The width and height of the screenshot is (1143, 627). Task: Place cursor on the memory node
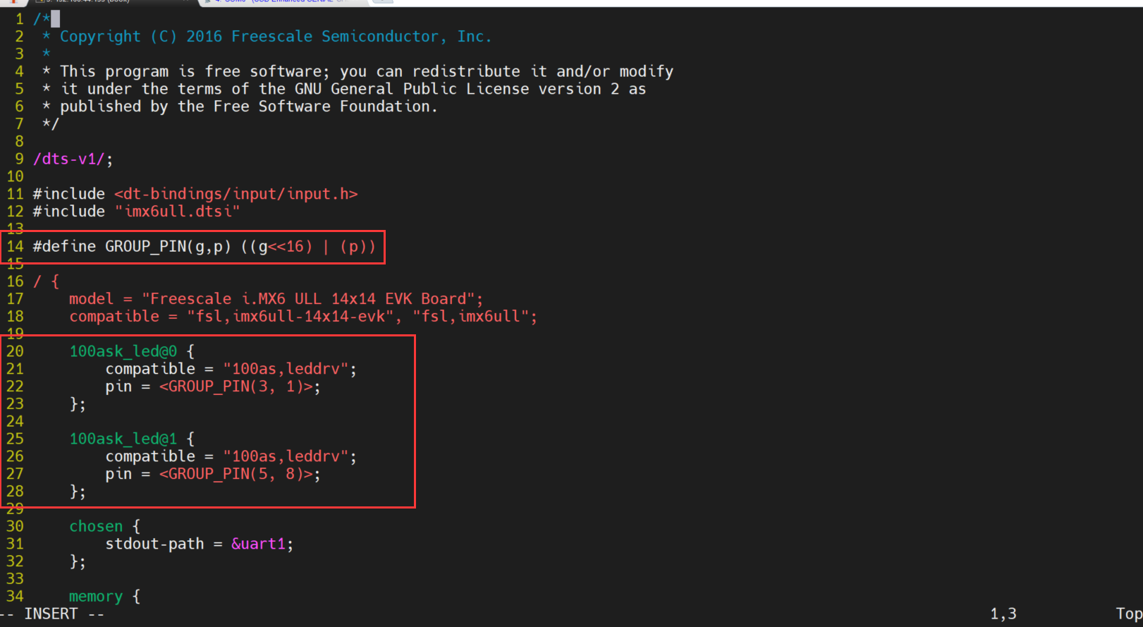point(96,597)
